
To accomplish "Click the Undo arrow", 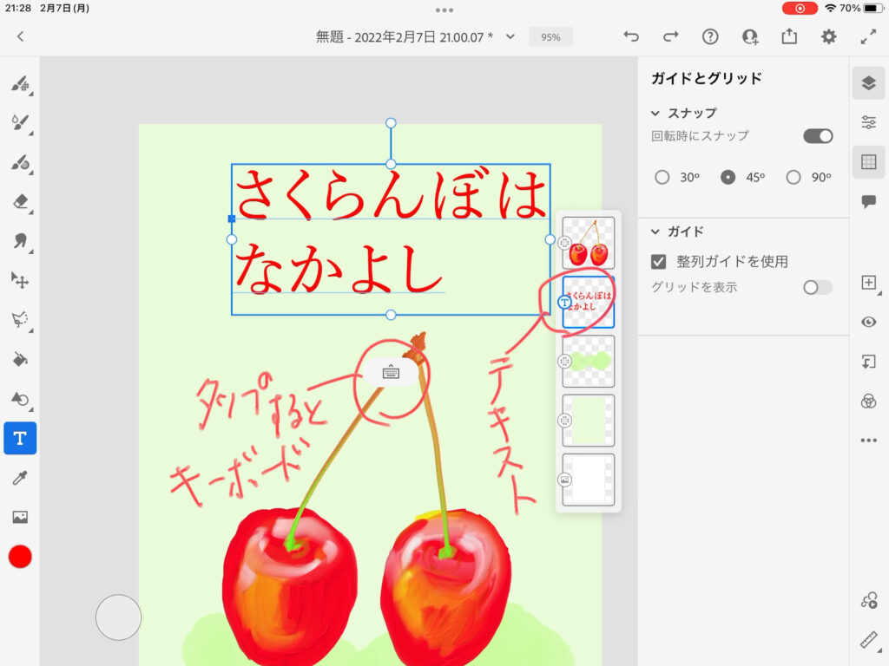I will 631,36.
